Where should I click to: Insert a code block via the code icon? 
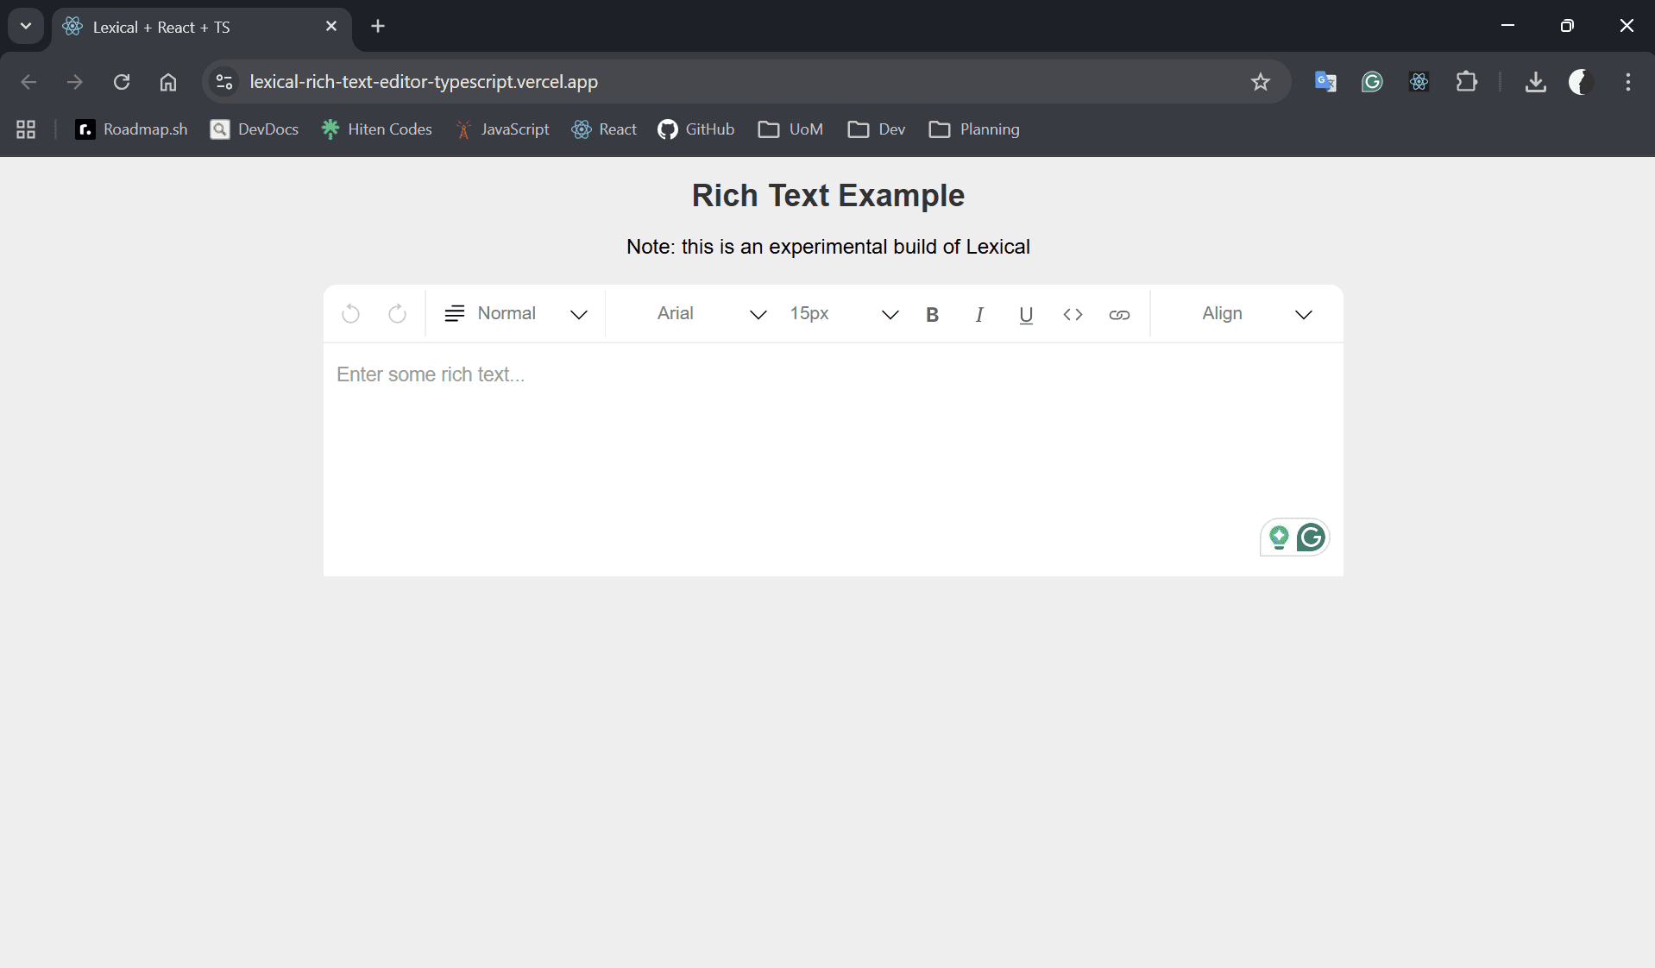[x=1073, y=315]
